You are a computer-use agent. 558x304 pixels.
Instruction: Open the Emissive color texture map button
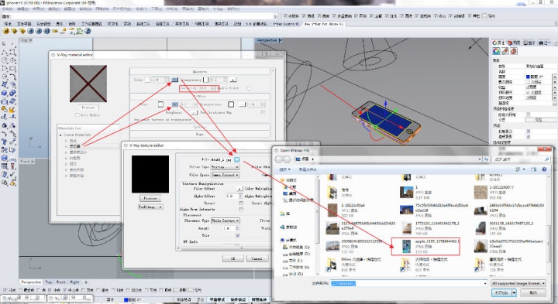[x=174, y=80]
